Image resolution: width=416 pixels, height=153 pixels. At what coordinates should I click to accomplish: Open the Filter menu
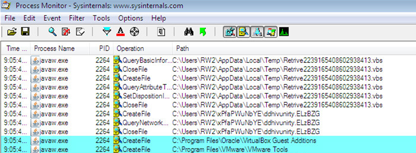[77, 18]
